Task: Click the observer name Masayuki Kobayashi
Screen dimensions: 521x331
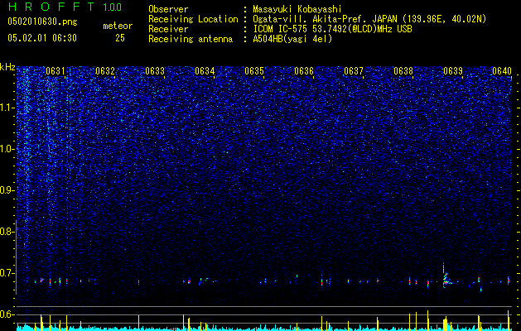Action: click(297, 9)
